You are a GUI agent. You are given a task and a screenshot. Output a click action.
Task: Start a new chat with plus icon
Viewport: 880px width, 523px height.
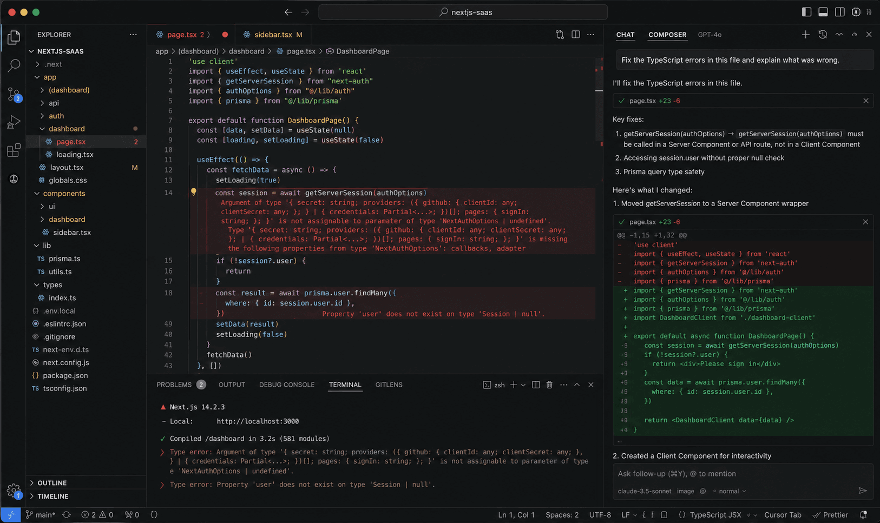[x=805, y=35]
